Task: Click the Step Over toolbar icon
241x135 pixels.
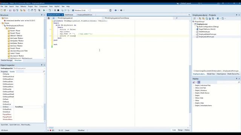Action: tap(65, 10)
